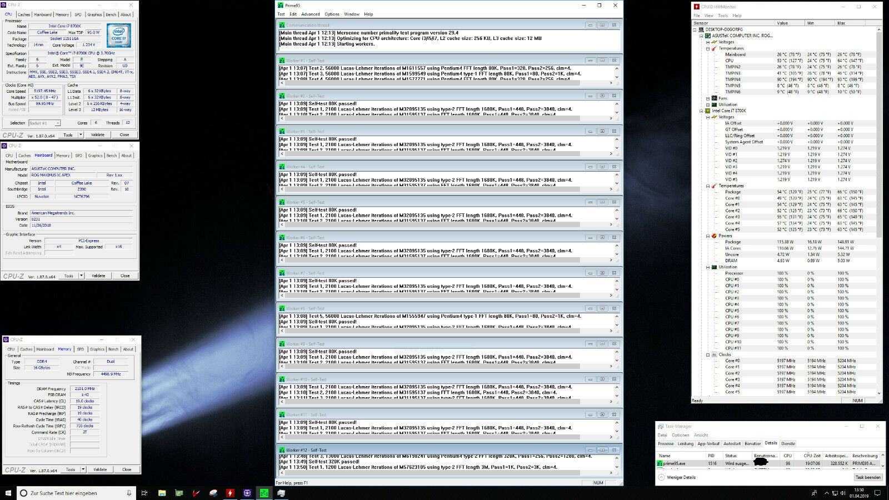Collapse the Intel Core i7 8700K tree node
889x500 pixels.
[x=701, y=111]
